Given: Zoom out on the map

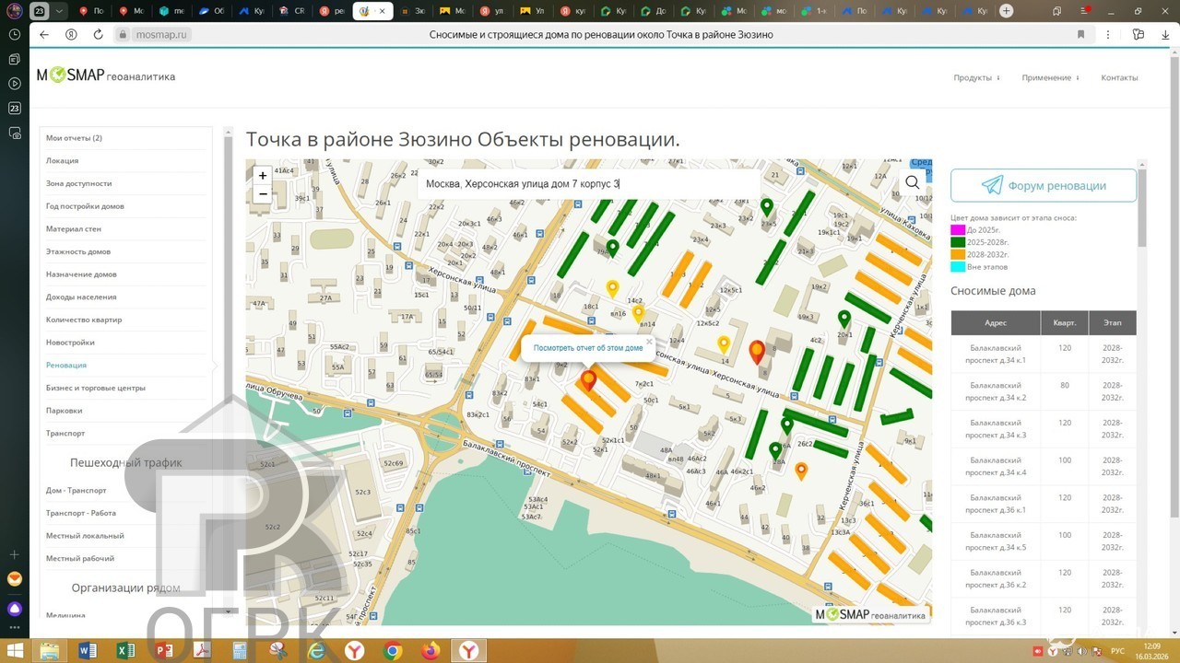Looking at the screenshot, I should point(263,194).
